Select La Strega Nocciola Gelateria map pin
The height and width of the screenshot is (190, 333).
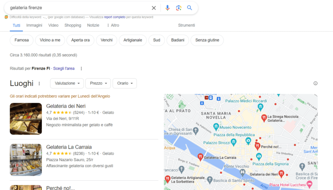coord(264,118)
